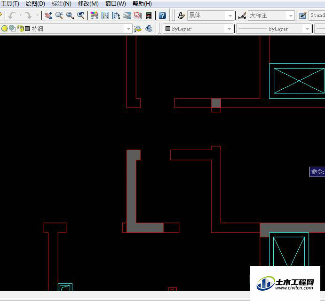
Task: Open the 黑体 text style dropdown
Action: [230, 15]
